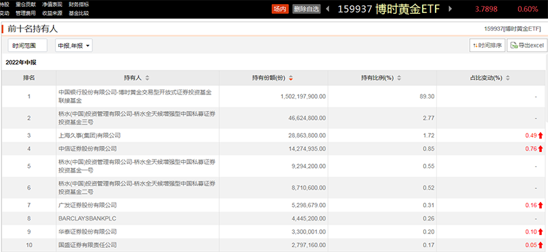
Task: Click holding ratio 0.85
Action: [x=429, y=149]
